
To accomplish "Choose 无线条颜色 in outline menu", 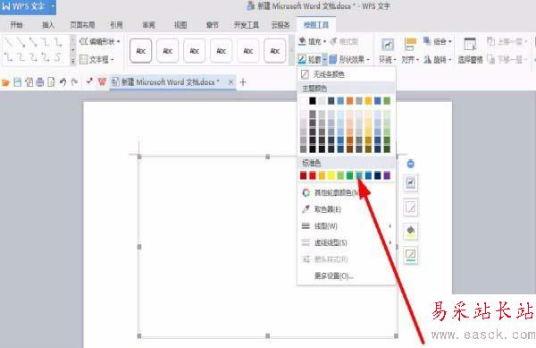I will (x=347, y=74).
